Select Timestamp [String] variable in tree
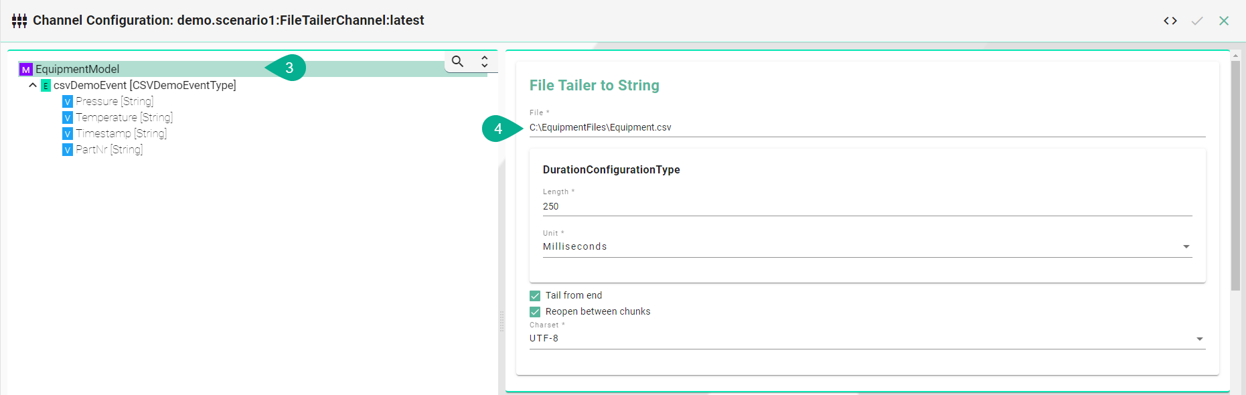Image resolution: width=1246 pixels, height=395 pixels. pos(121,134)
